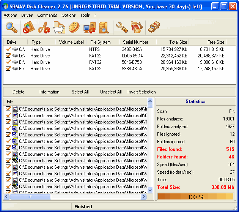Toggle the F:\ drive checkbox
This screenshot has height=212, width=239.
pyautogui.click(x=8, y=69)
